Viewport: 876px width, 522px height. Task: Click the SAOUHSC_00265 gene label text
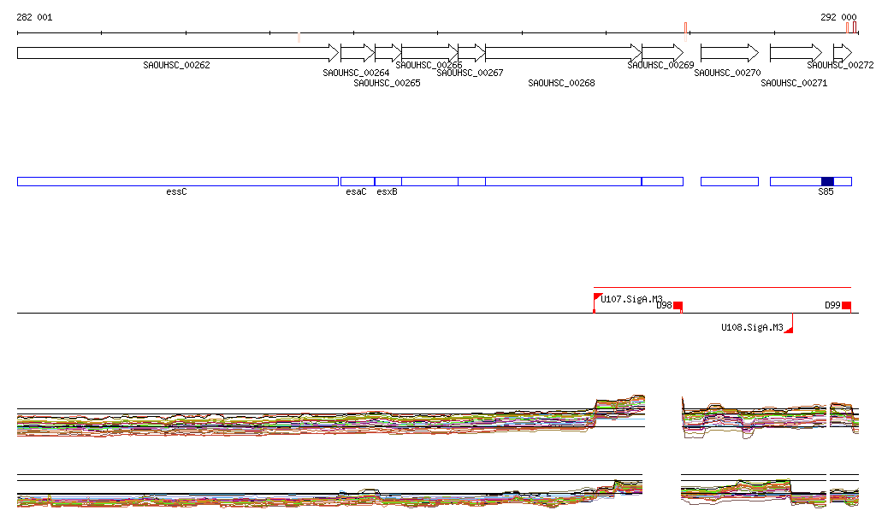click(387, 83)
